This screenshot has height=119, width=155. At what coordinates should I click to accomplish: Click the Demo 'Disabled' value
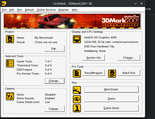[50, 95]
